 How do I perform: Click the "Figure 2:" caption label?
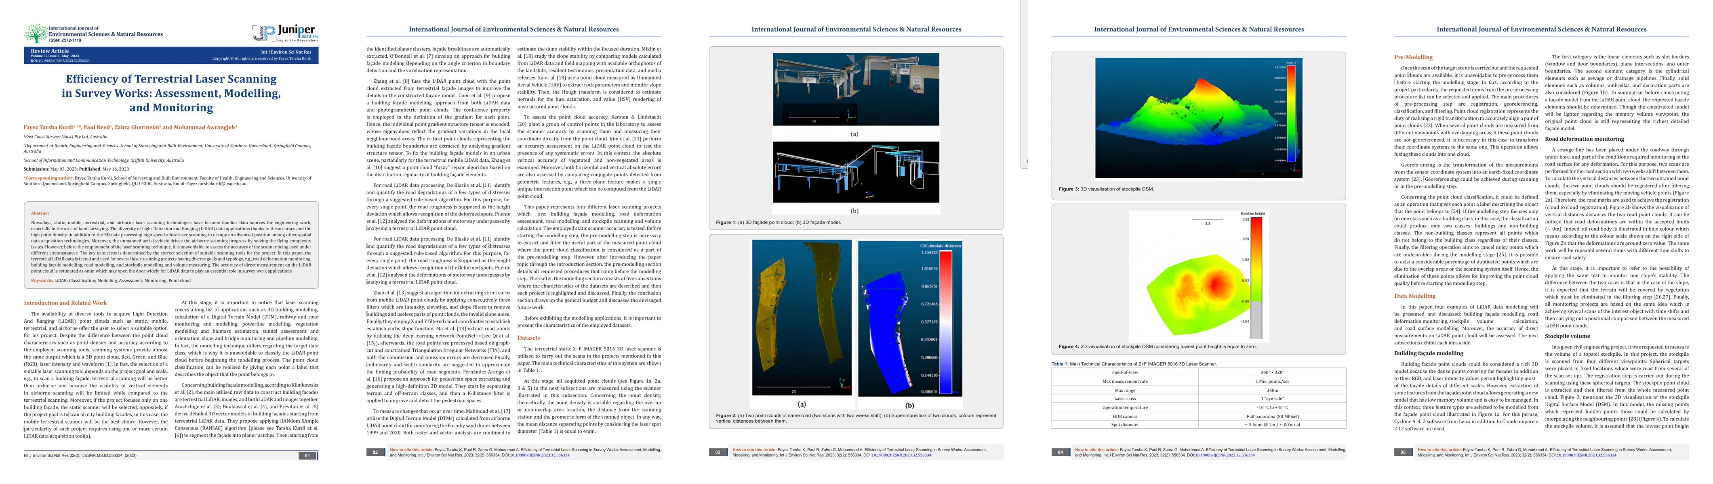point(726,415)
